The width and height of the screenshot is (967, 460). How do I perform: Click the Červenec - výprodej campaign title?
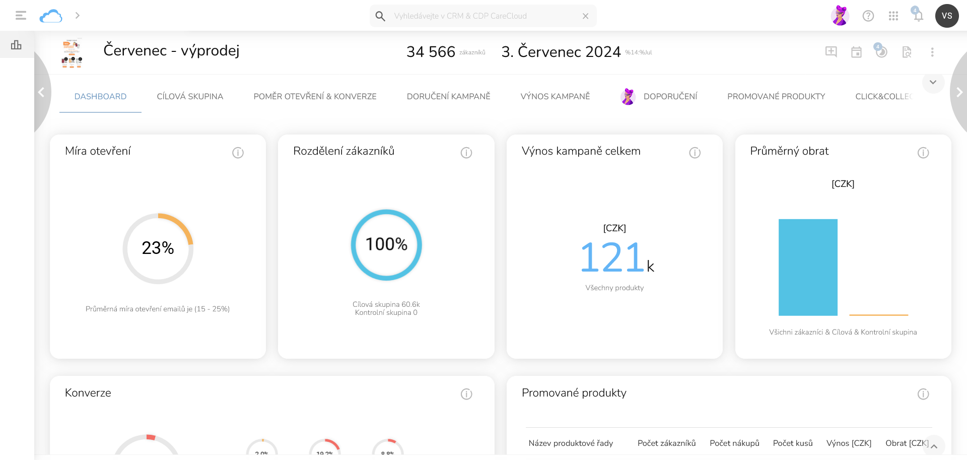click(x=171, y=50)
